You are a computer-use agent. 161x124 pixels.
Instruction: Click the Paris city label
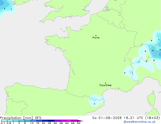[96, 38]
